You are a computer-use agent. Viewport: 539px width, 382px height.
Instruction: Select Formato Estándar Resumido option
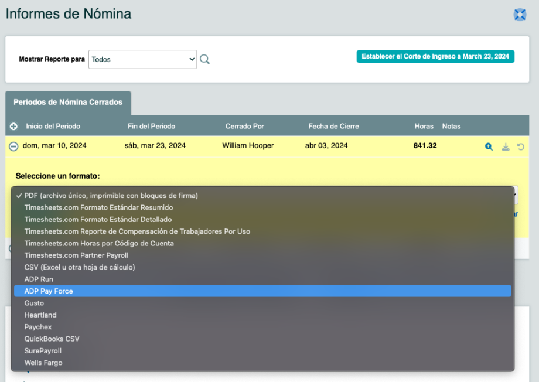(x=262, y=207)
